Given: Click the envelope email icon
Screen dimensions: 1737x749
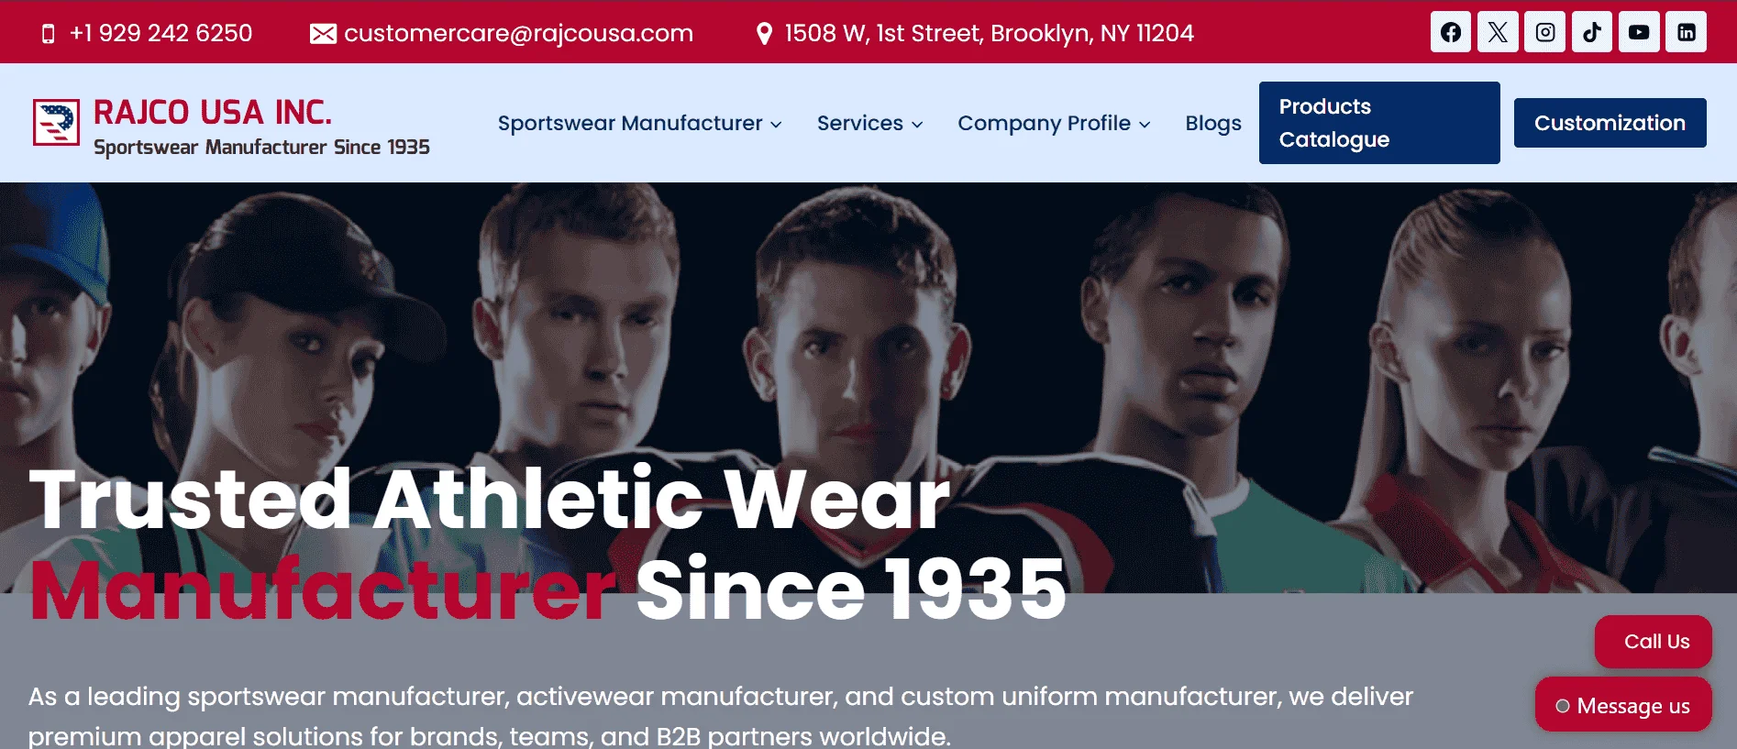Looking at the screenshot, I should pyautogui.click(x=323, y=34).
